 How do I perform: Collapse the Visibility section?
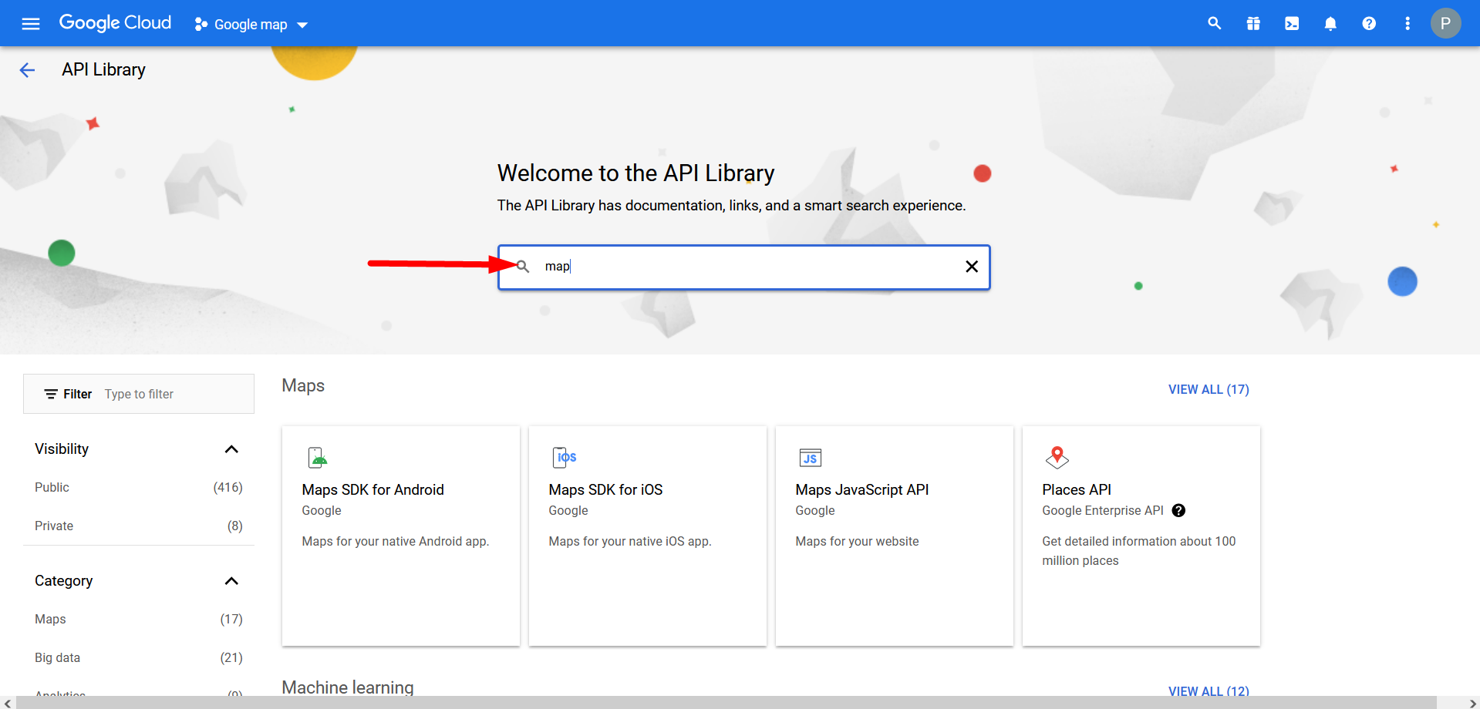tap(231, 449)
